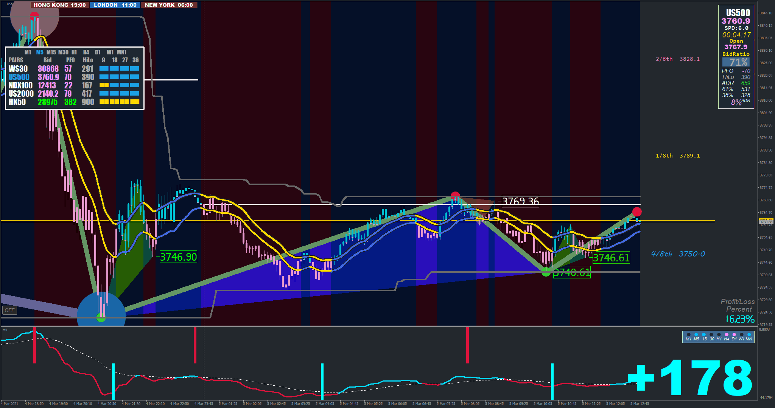
Task: Select H4 timeframe in pairs panel
Action: 86,52
